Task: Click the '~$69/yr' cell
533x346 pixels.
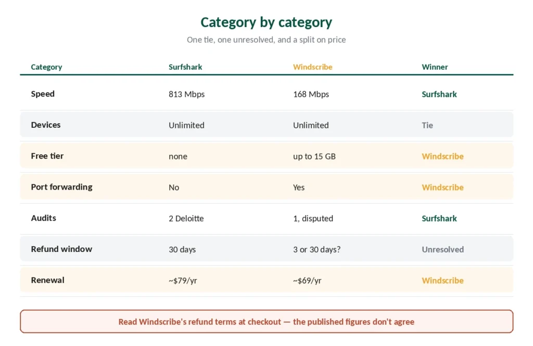Action: click(307, 281)
